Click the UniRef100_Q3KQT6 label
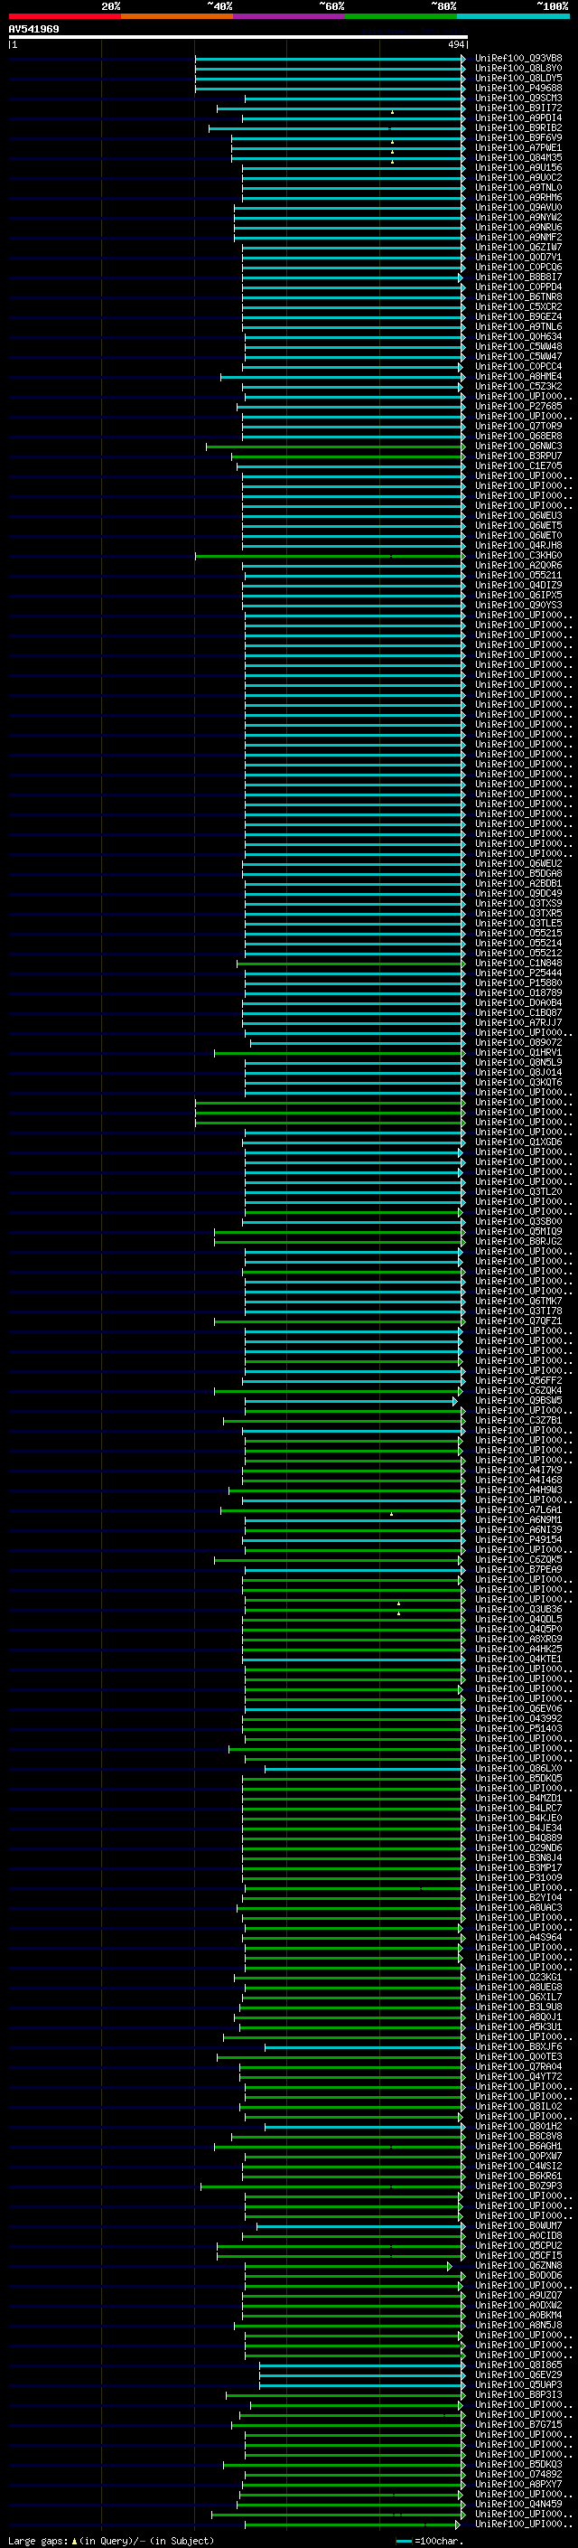The height and width of the screenshot is (2548, 578). [x=518, y=1082]
